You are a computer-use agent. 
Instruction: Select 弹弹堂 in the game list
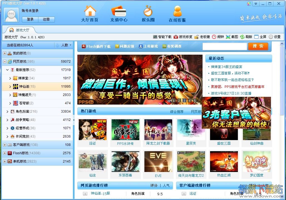point(37,78)
